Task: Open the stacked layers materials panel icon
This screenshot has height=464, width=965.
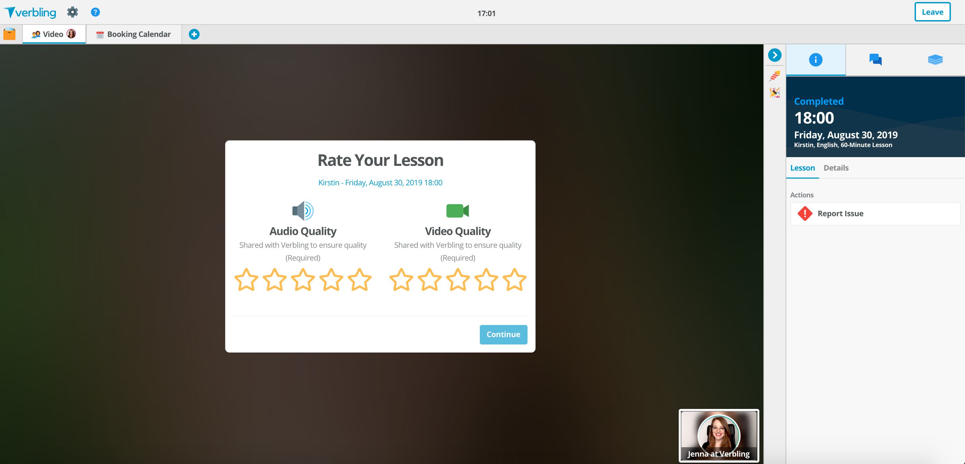Action: [x=935, y=60]
